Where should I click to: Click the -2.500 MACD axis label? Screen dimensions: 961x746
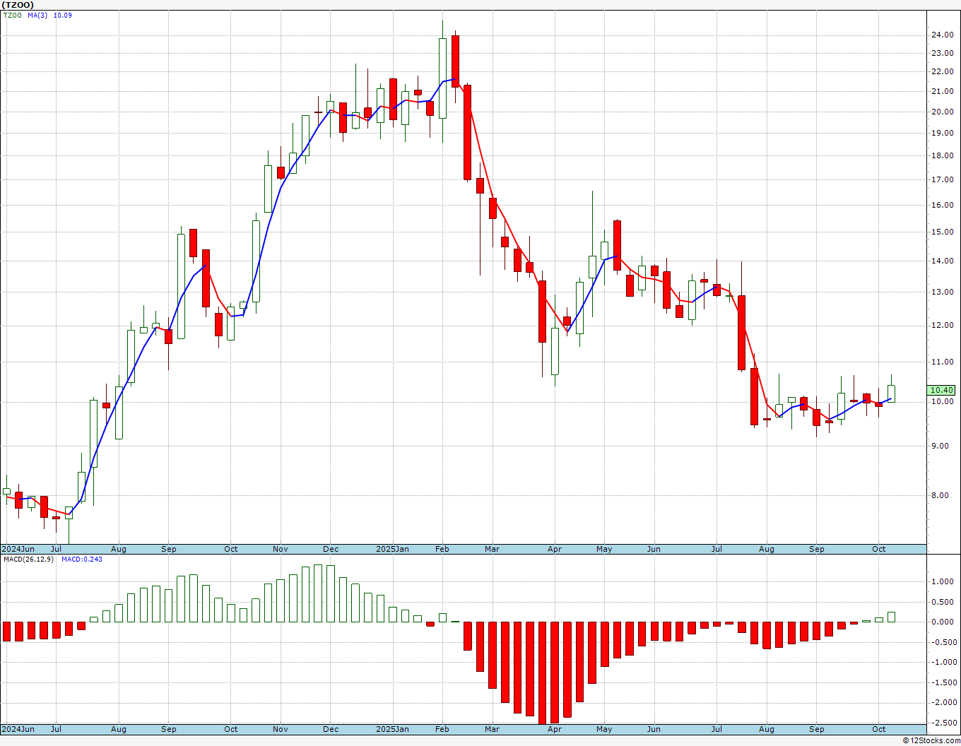[x=941, y=723]
